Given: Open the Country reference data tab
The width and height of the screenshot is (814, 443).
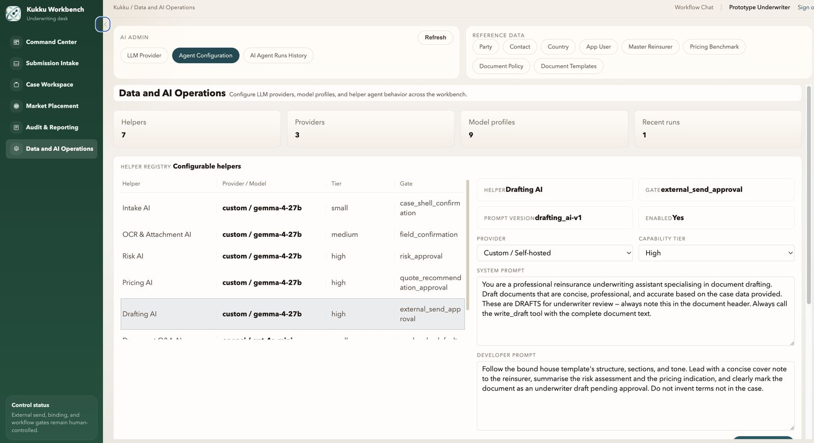Looking at the screenshot, I should (x=558, y=47).
